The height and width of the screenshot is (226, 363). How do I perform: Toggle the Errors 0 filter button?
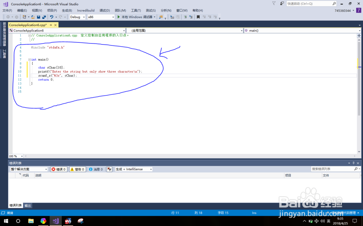pyautogui.click(x=59, y=169)
